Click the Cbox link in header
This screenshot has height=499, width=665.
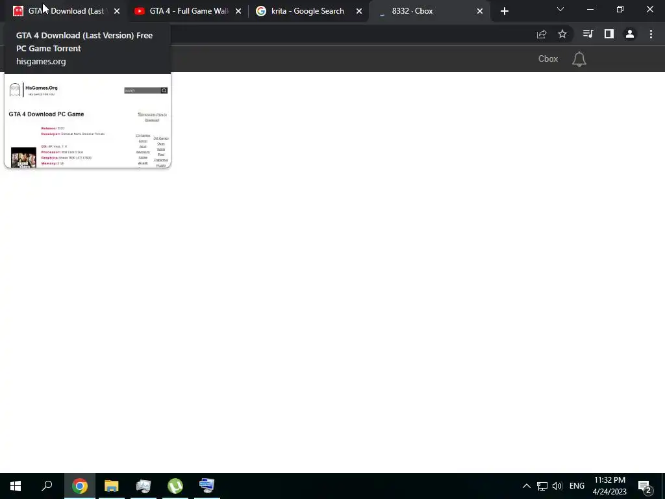tap(548, 59)
